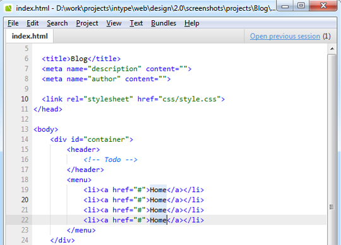The width and height of the screenshot is (341, 245).
Task: Click the Open previous session link
Action: click(x=285, y=36)
